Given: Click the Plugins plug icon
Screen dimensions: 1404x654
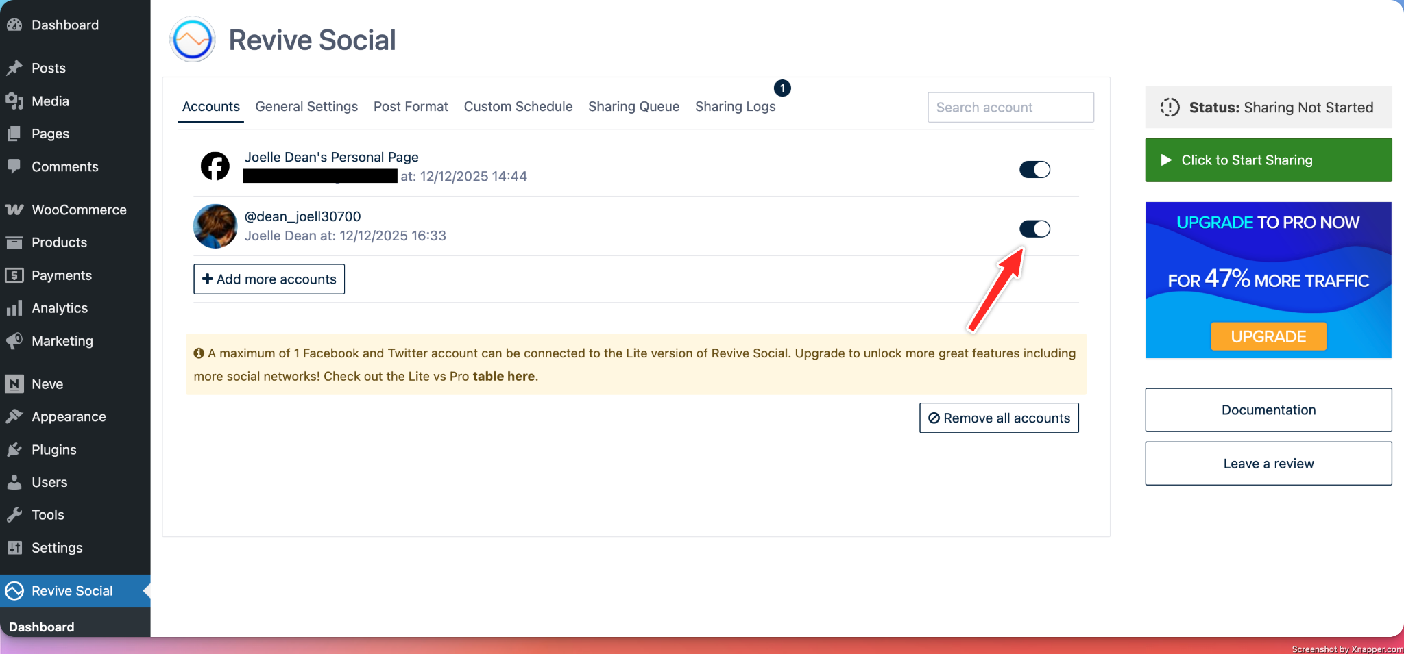Looking at the screenshot, I should coord(14,449).
